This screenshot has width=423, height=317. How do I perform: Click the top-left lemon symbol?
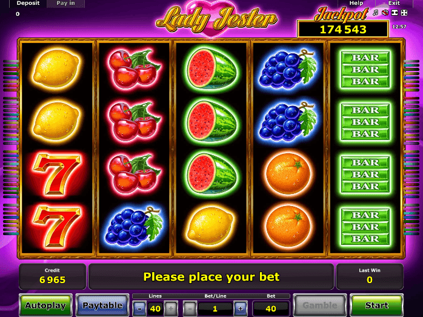pyautogui.click(x=56, y=69)
